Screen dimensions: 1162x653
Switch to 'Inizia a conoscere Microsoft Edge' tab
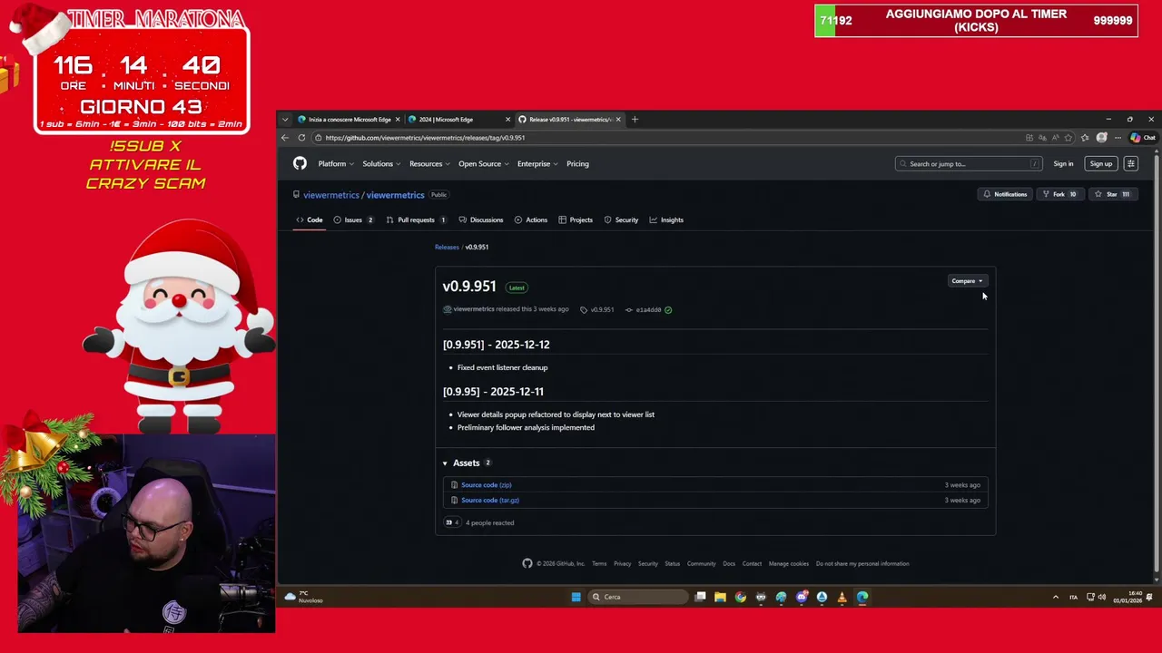349,119
